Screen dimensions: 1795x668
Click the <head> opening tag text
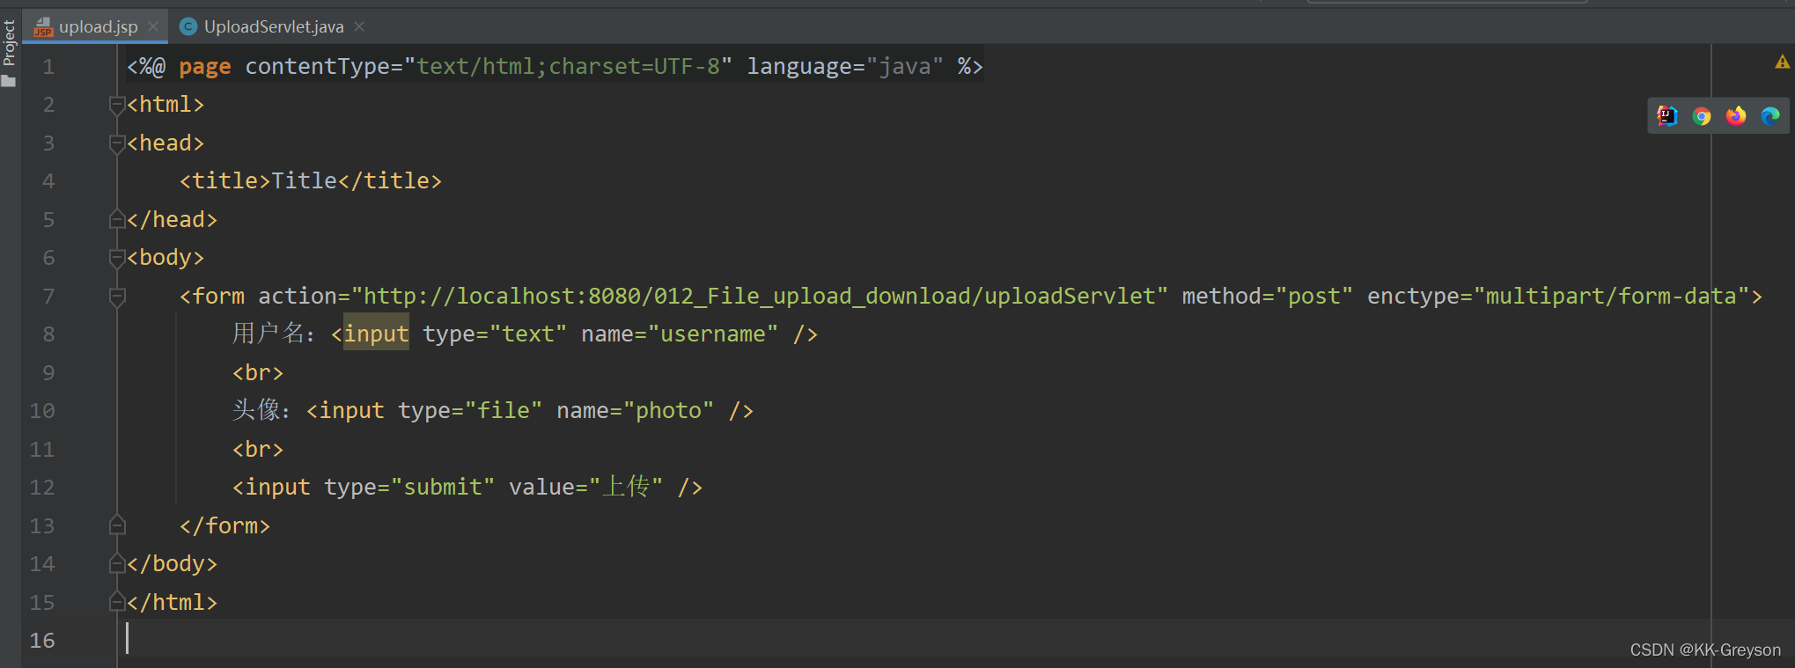click(x=166, y=143)
